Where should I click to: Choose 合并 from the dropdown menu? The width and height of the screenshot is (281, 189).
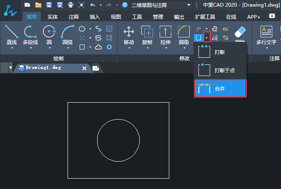point(221,88)
